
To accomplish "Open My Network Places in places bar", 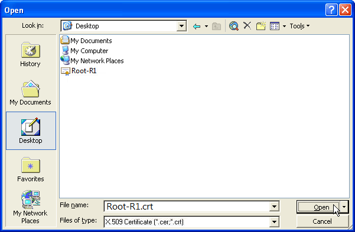I will coord(30,207).
